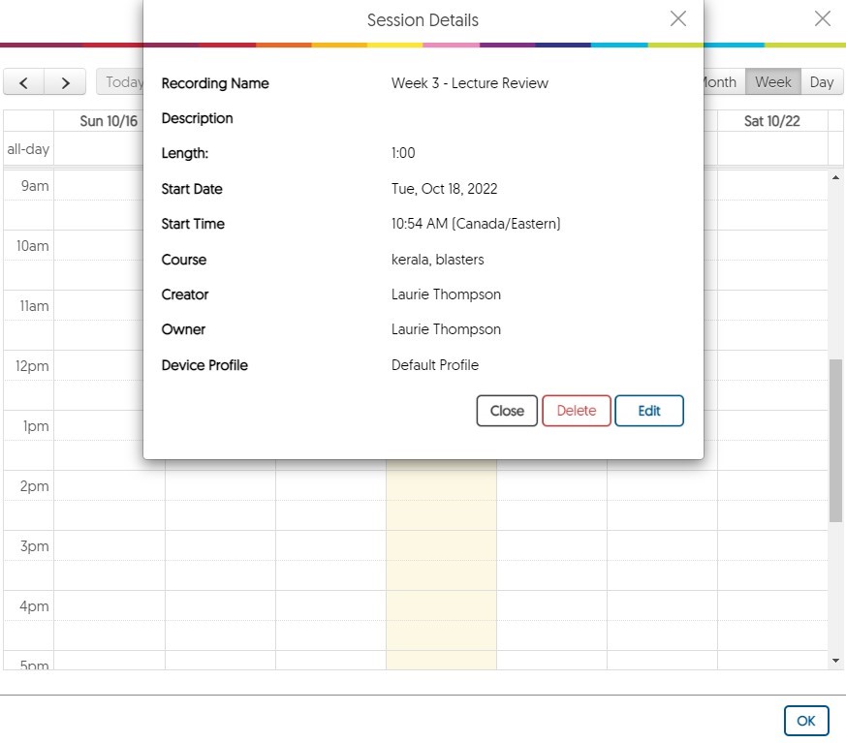
Task: Click the 9am time label
Action: pos(35,186)
